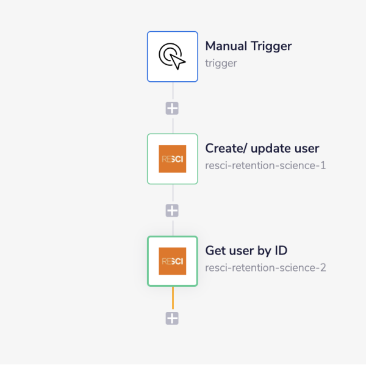Click empty canvas left of the Get user by ID node
The image size is (366, 365).
pos(73,261)
